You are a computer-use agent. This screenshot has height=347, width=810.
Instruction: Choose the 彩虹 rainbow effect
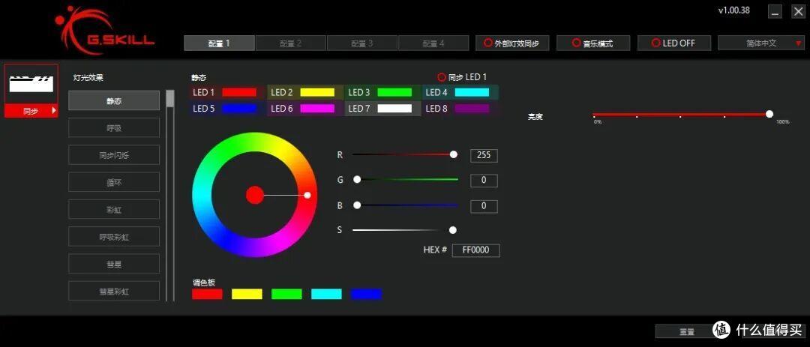(x=114, y=210)
